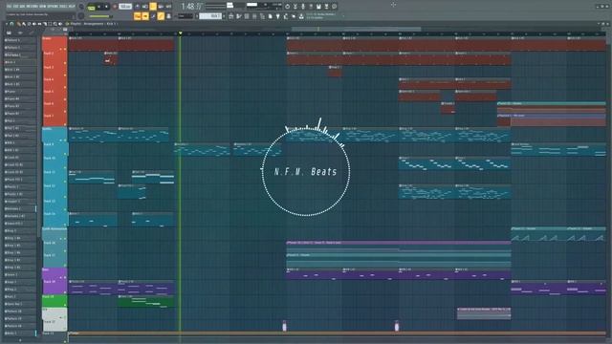Open the OPTIONS menu
The height and width of the screenshot is (344, 612).
53,7
